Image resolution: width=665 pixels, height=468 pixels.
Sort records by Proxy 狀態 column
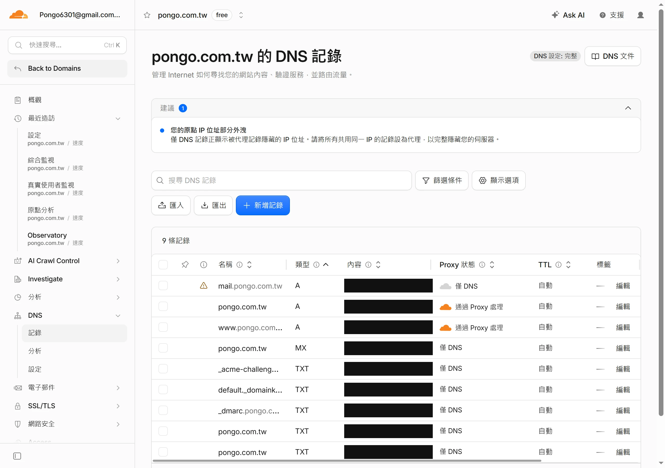pyautogui.click(x=492, y=264)
